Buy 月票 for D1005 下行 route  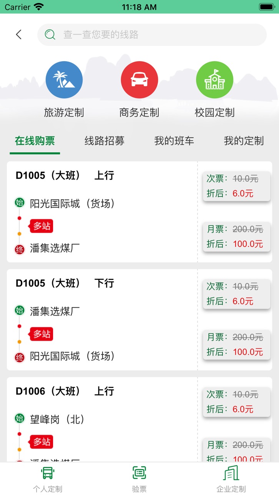pos(236,345)
